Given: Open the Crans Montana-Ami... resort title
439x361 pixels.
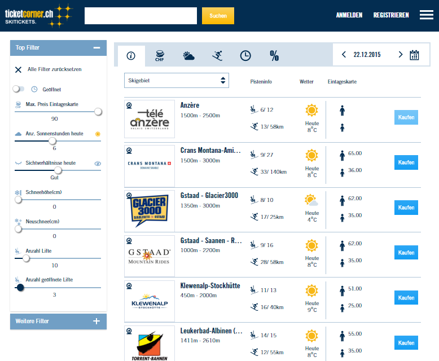Looking at the screenshot, I should pyautogui.click(x=210, y=150).
